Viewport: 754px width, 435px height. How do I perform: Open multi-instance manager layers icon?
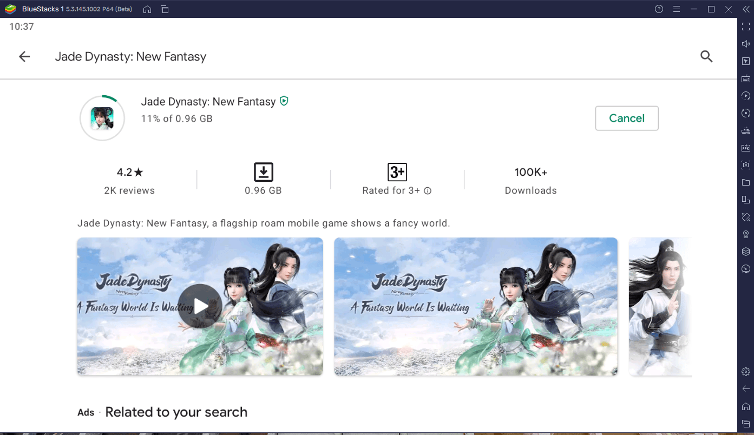click(746, 252)
